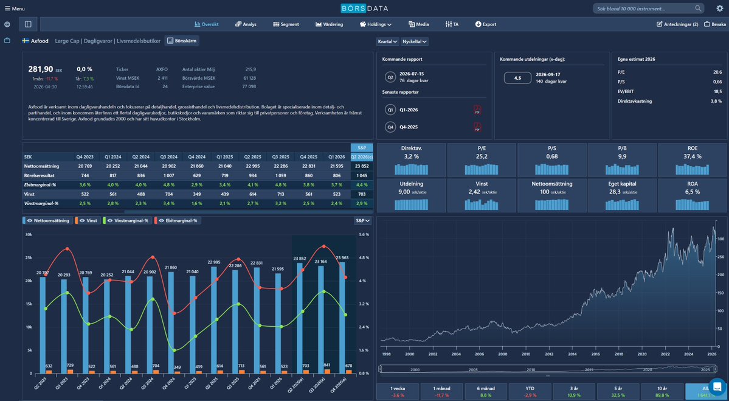Click the 4,5 dividend badge
Image resolution: width=729 pixels, height=401 pixels.
pos(517,78)
